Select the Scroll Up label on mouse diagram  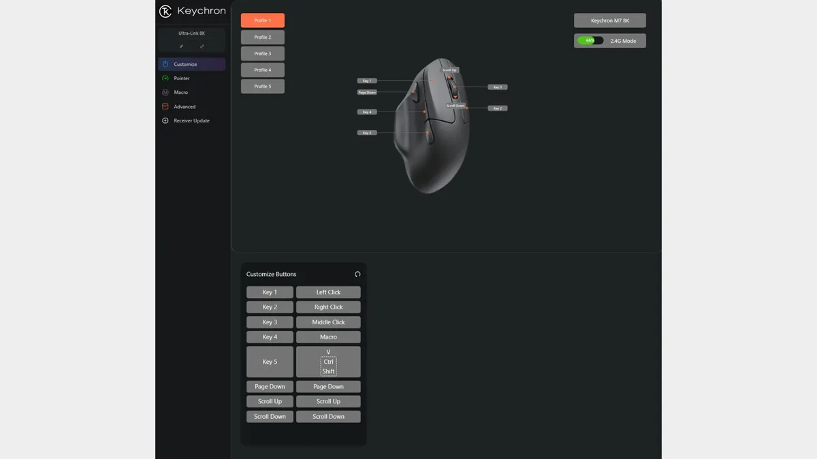click(449, 70)
